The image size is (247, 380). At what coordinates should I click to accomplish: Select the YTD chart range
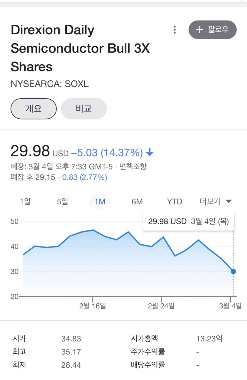point(174,202)
